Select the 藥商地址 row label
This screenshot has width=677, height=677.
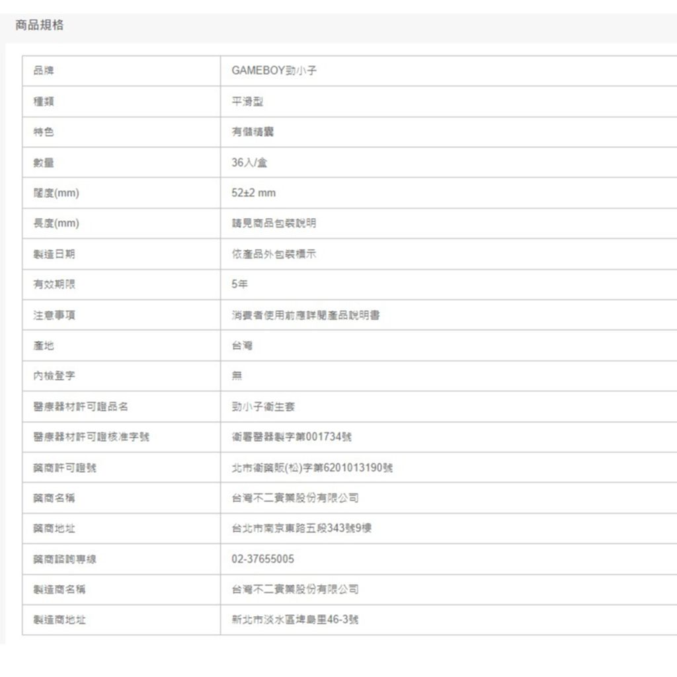pos(54,528)
